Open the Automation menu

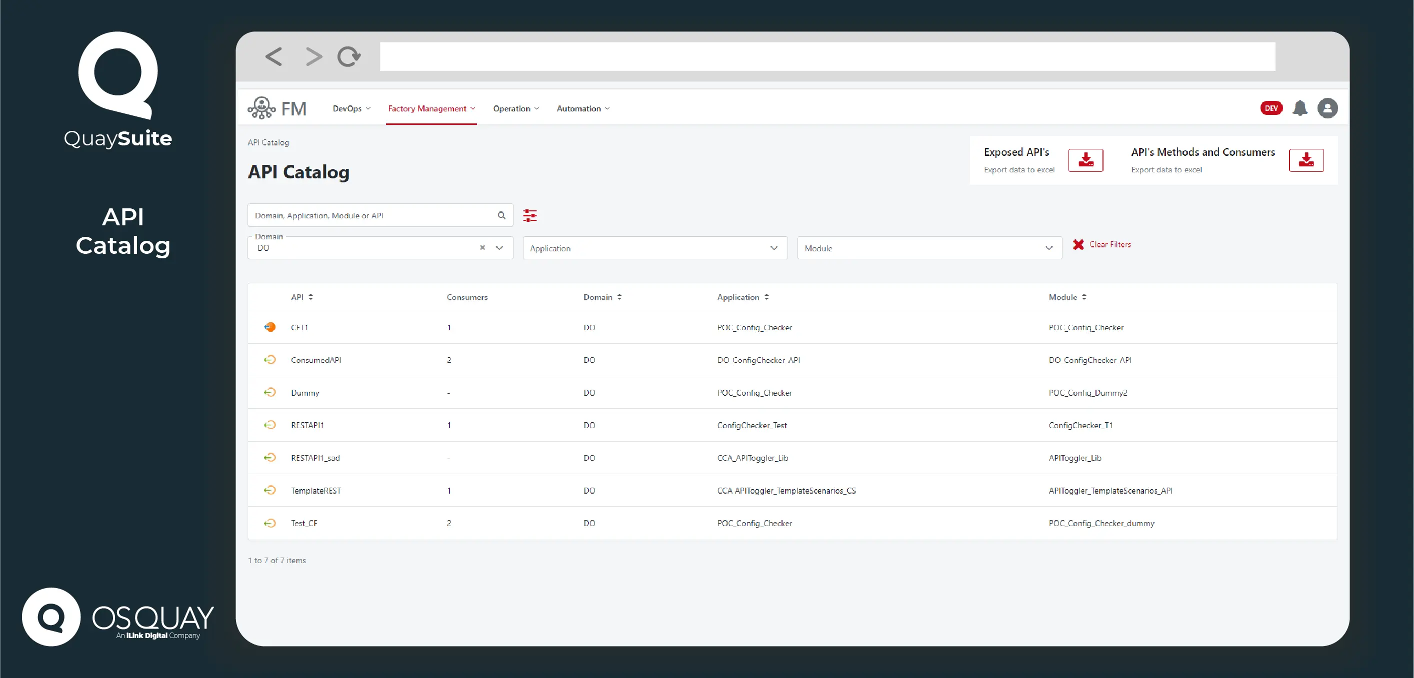[582, 108]
